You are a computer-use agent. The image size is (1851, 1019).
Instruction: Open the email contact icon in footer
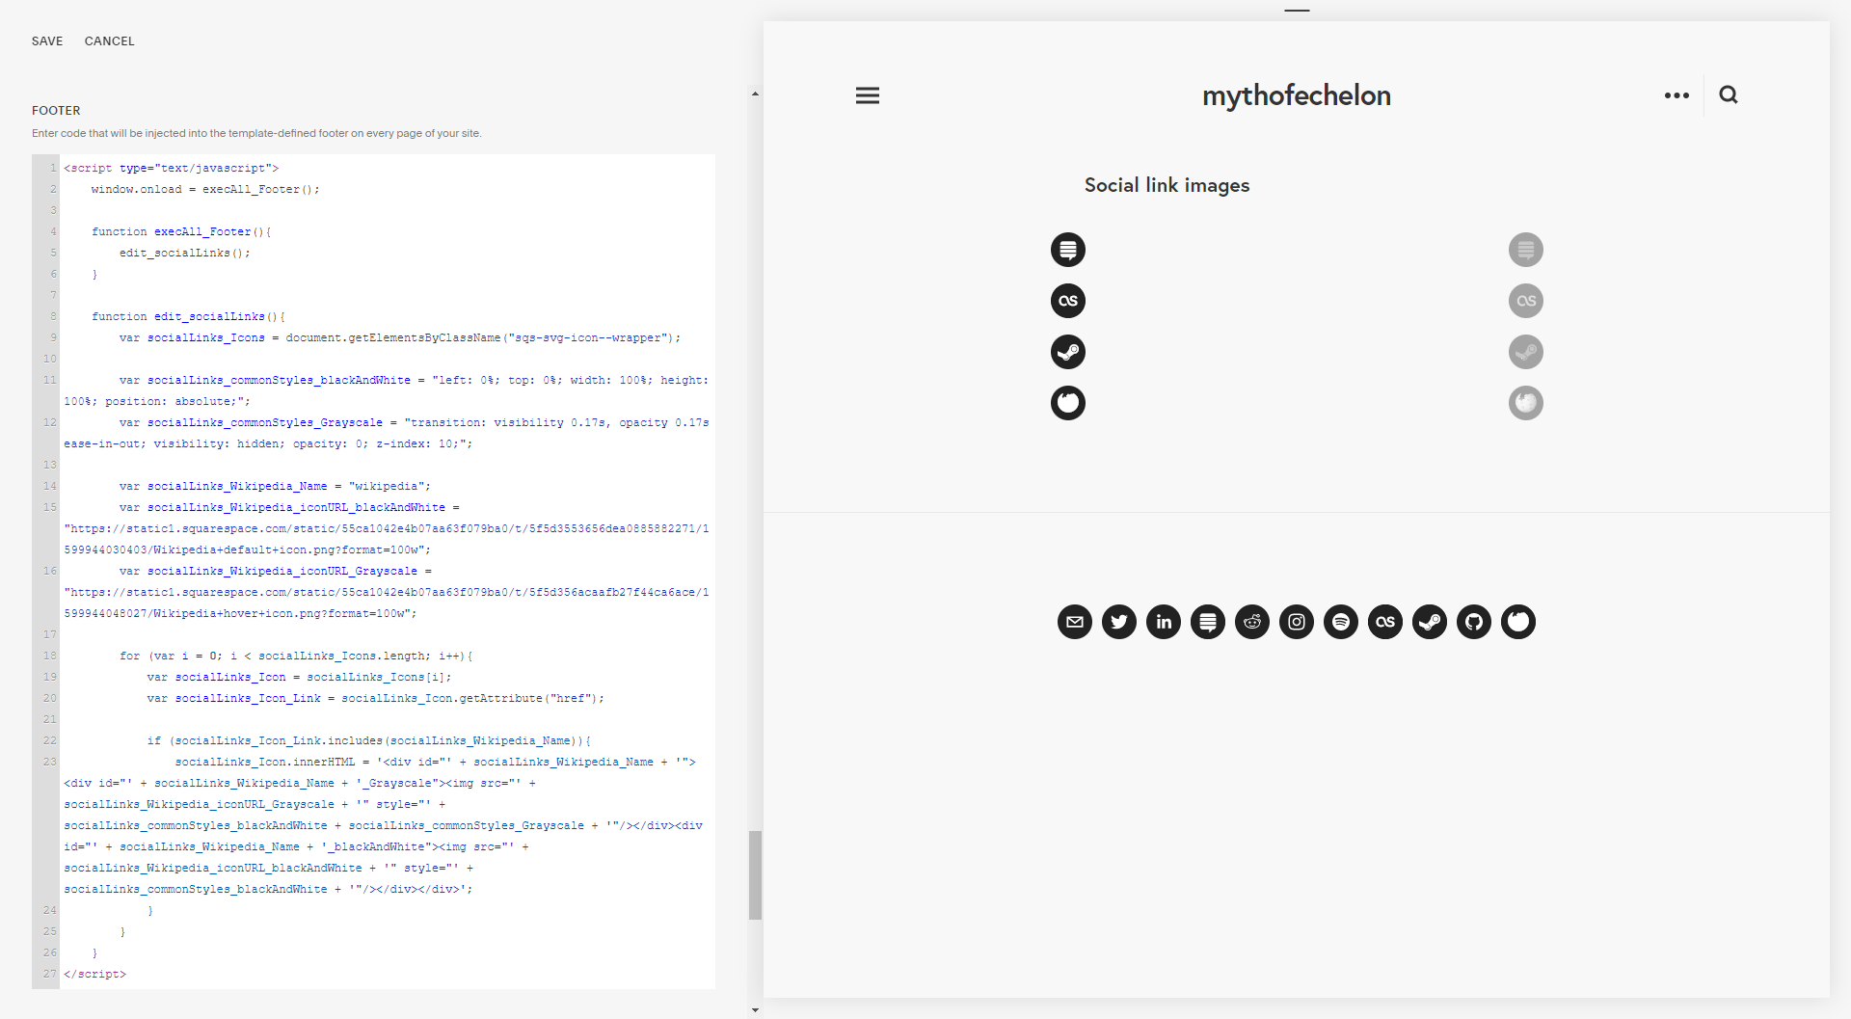click(x=1075, y=622)
